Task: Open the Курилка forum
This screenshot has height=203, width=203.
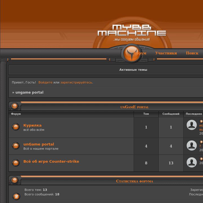Action: pos(32,125)
